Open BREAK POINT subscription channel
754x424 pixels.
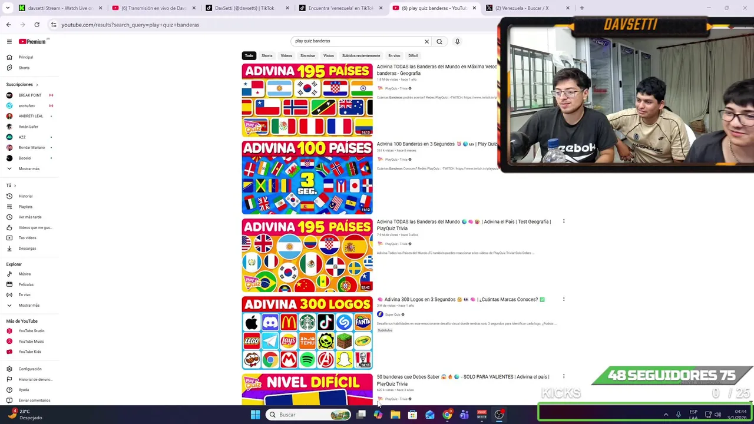(x=29, y=95)
